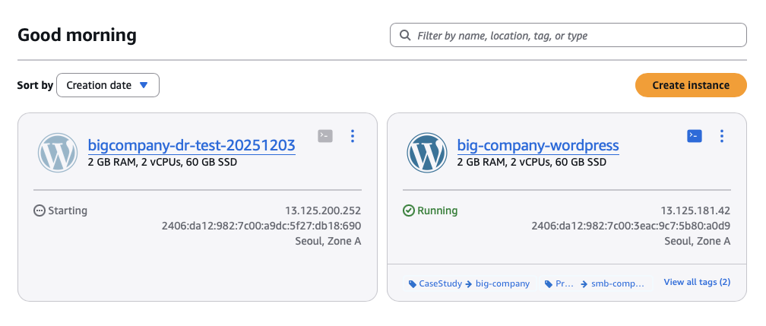Click the IP address 13.125.200.252
This screenshot has width=766, height=326.
(322, 210)
